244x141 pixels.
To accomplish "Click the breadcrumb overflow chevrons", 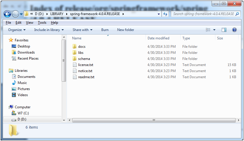I will [32, 14].
